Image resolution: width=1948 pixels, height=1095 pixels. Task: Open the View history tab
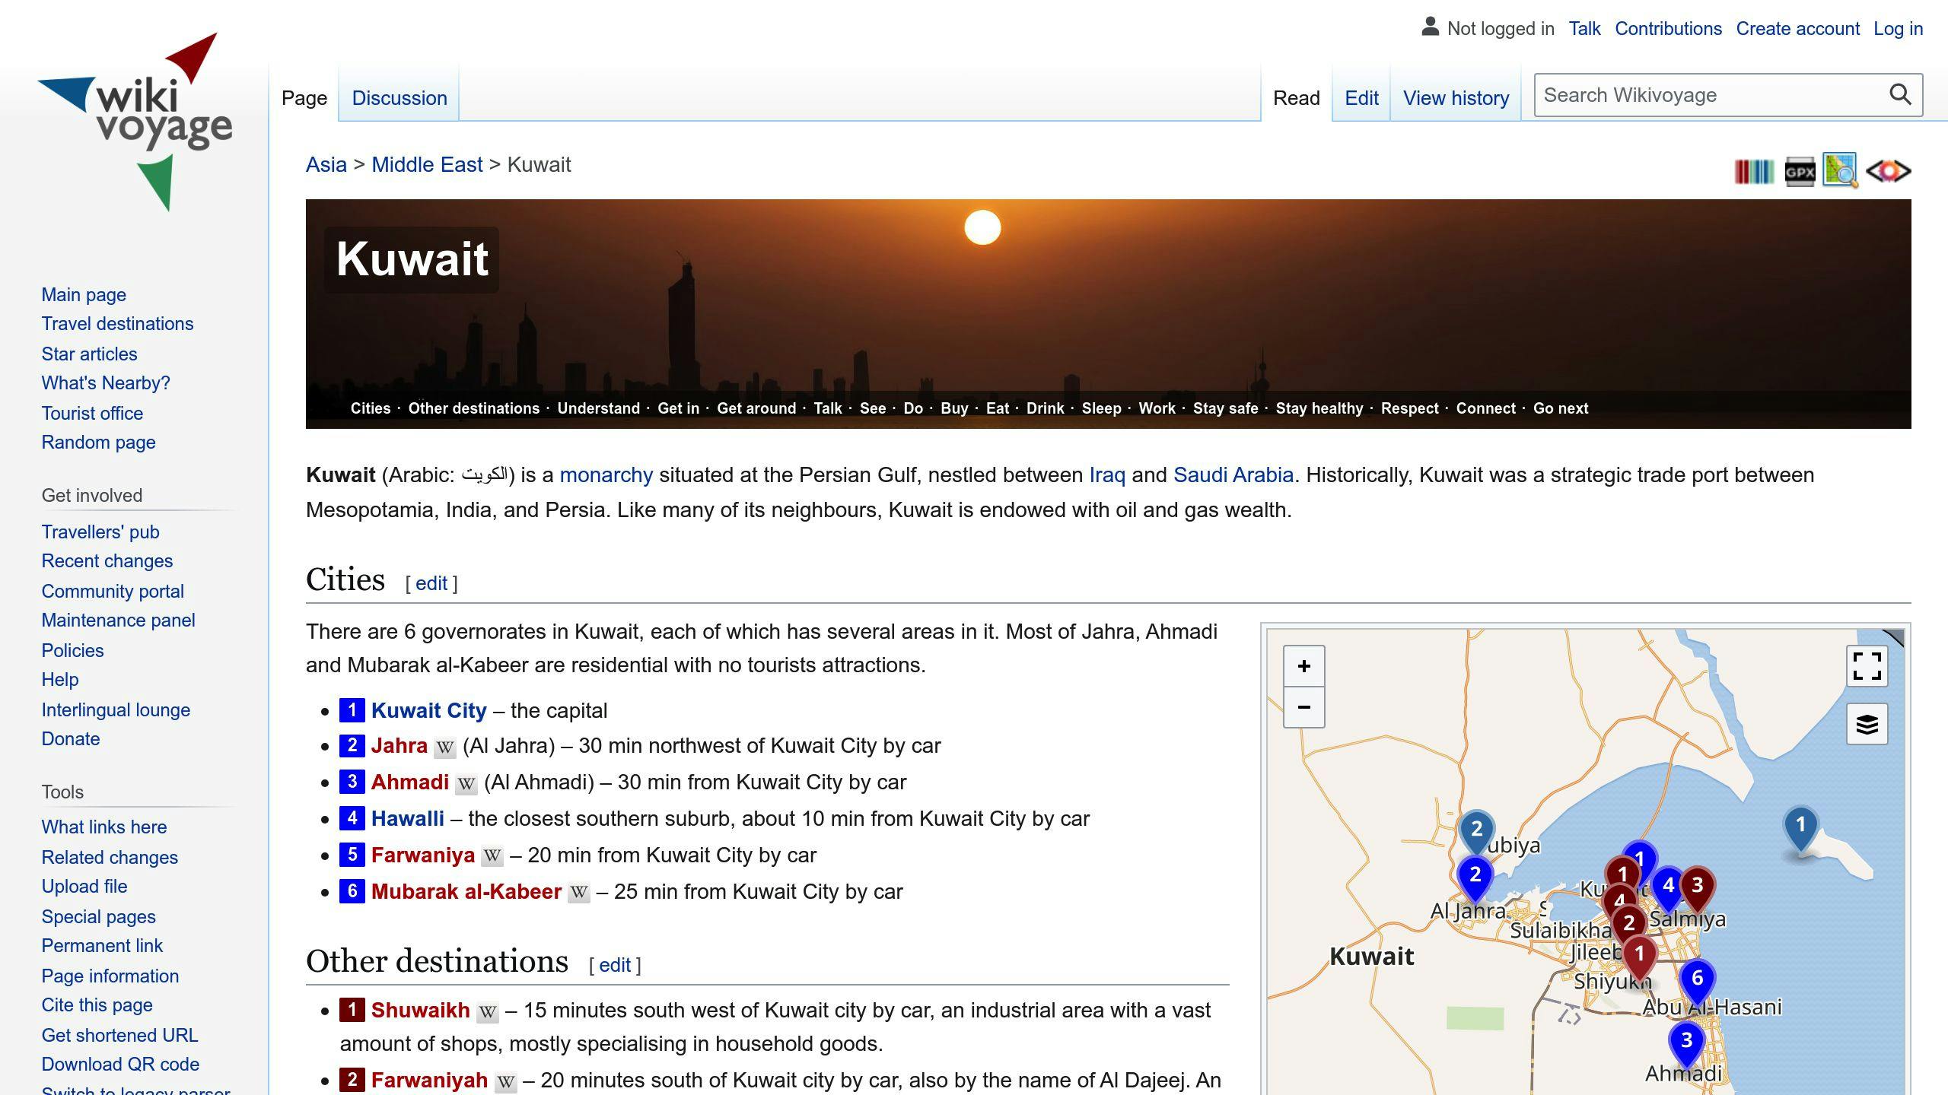pyautogui.click(x=1456, y=98)
